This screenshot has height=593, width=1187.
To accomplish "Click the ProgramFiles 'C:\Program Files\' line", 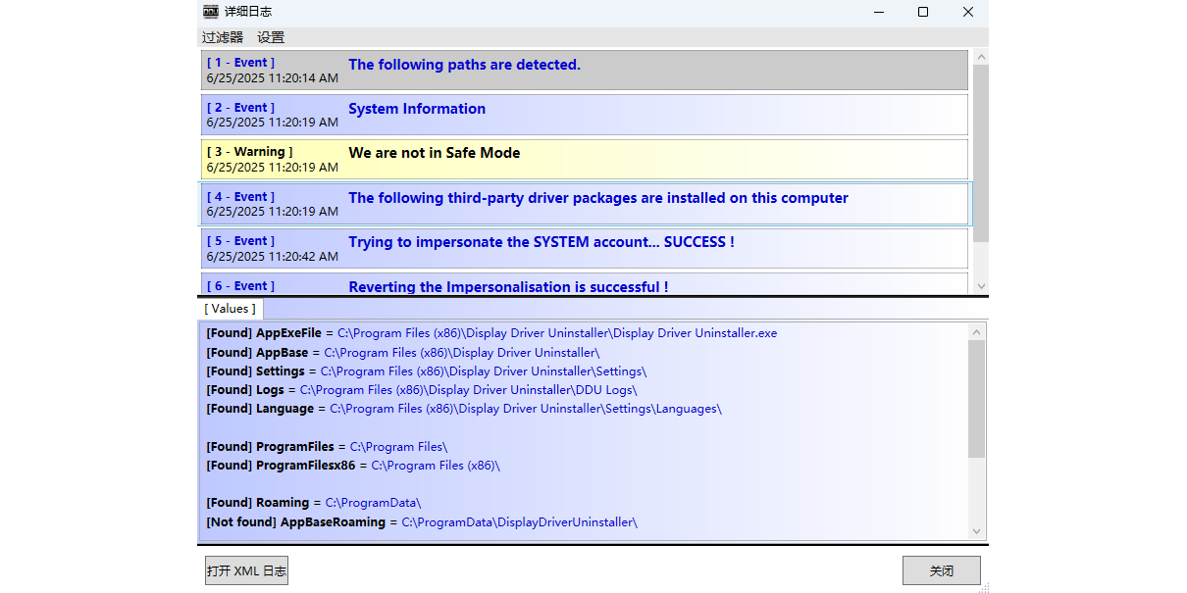I will (x=327, y=447).
